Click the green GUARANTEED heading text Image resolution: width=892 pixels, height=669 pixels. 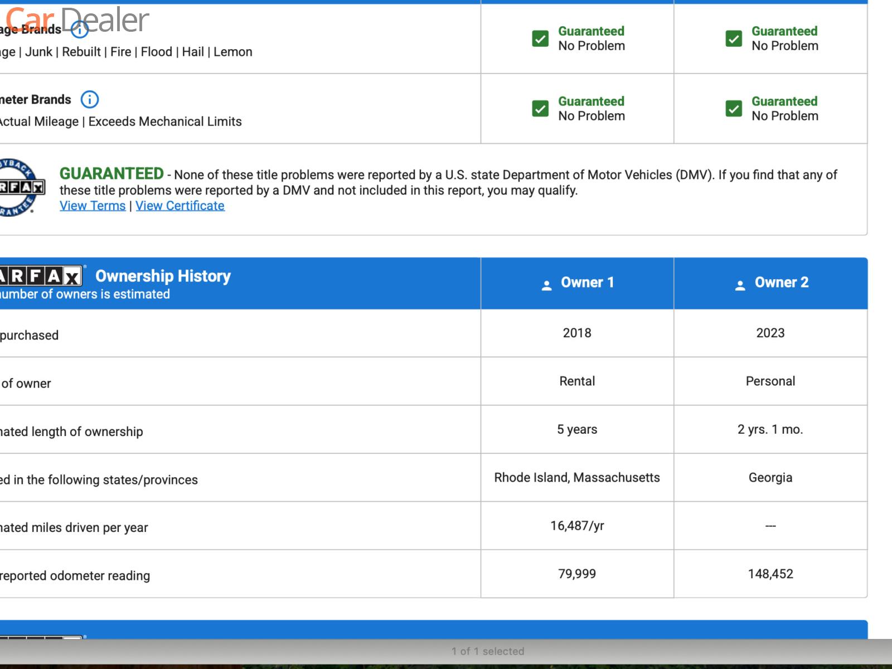click(x=111, y=174)
